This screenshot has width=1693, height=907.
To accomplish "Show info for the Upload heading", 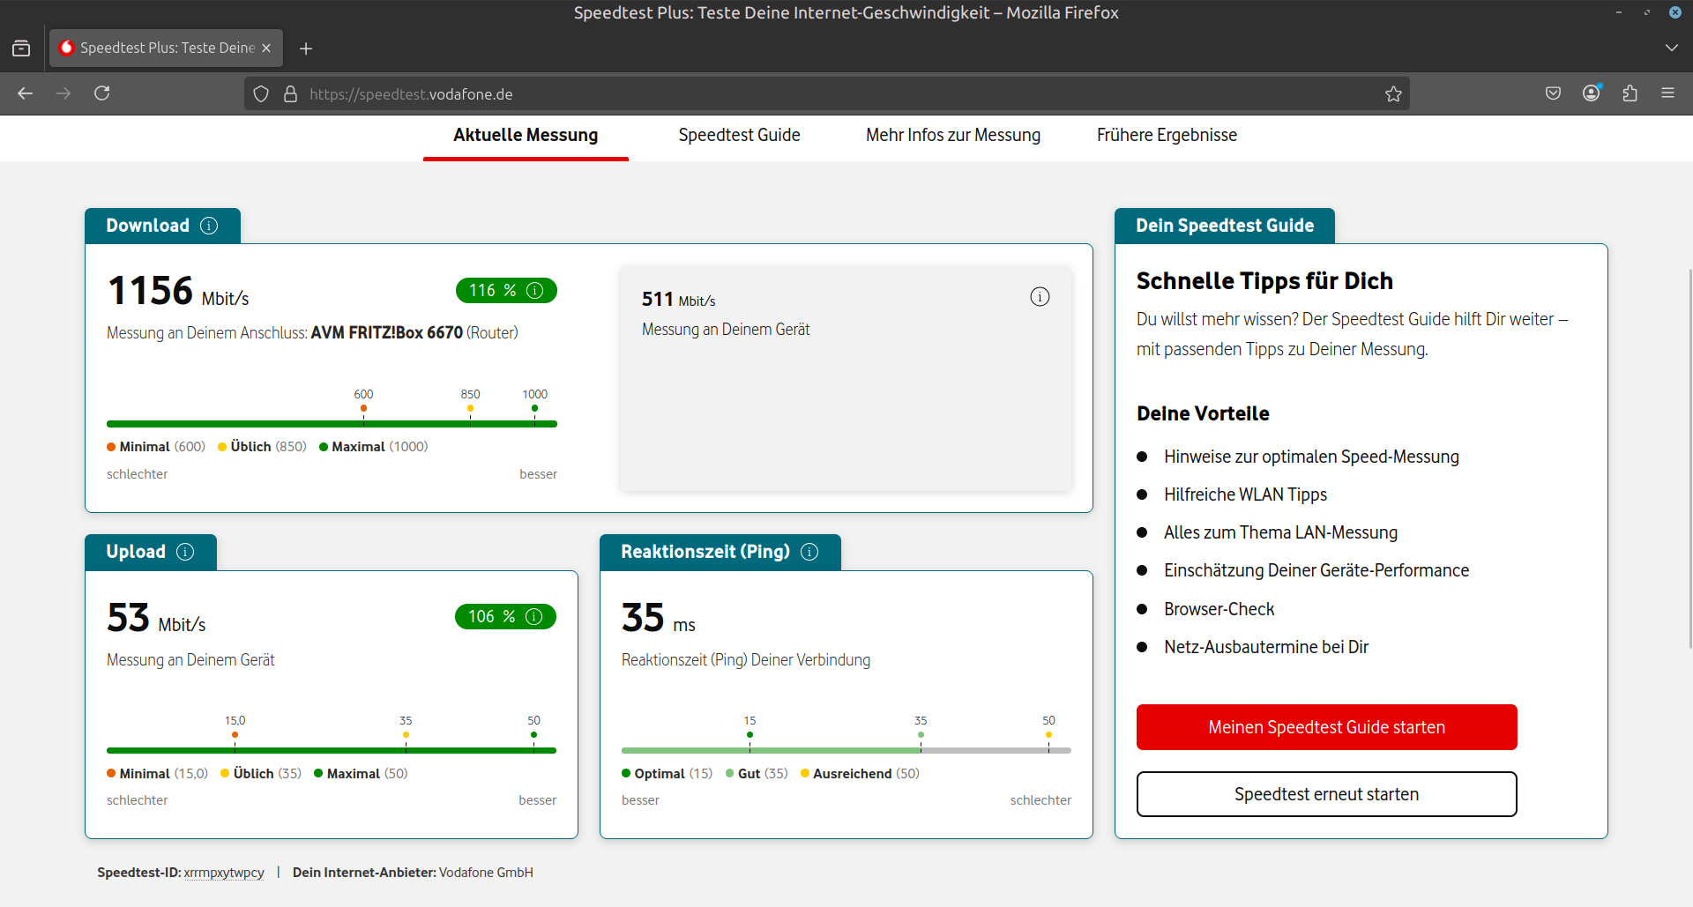I will click(185, 552).
